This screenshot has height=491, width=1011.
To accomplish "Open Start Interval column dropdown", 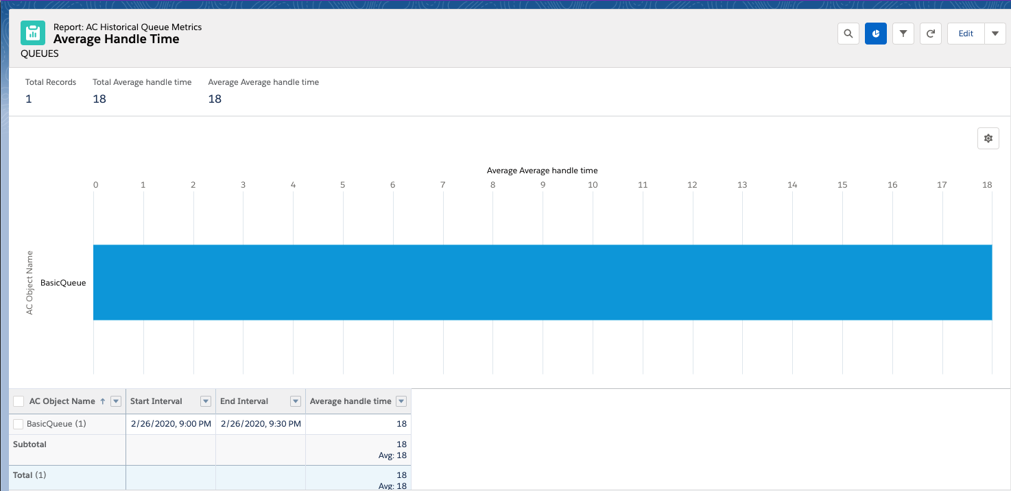I will coord(205,401).
